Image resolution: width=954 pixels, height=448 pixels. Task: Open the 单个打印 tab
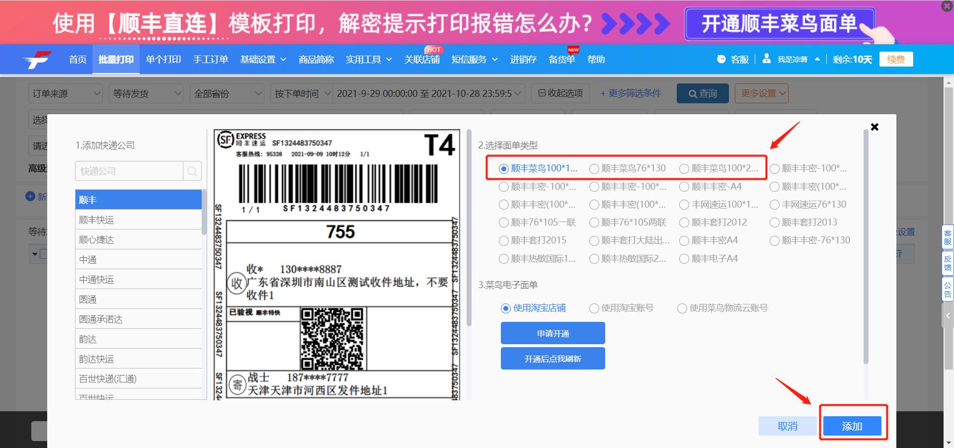coord(163,60)
